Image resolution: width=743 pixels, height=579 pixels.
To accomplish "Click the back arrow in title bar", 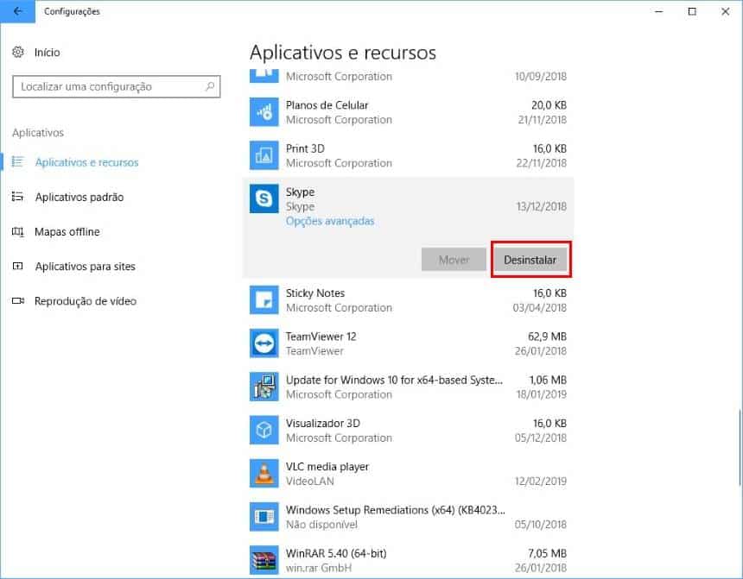I will [17, 11].
